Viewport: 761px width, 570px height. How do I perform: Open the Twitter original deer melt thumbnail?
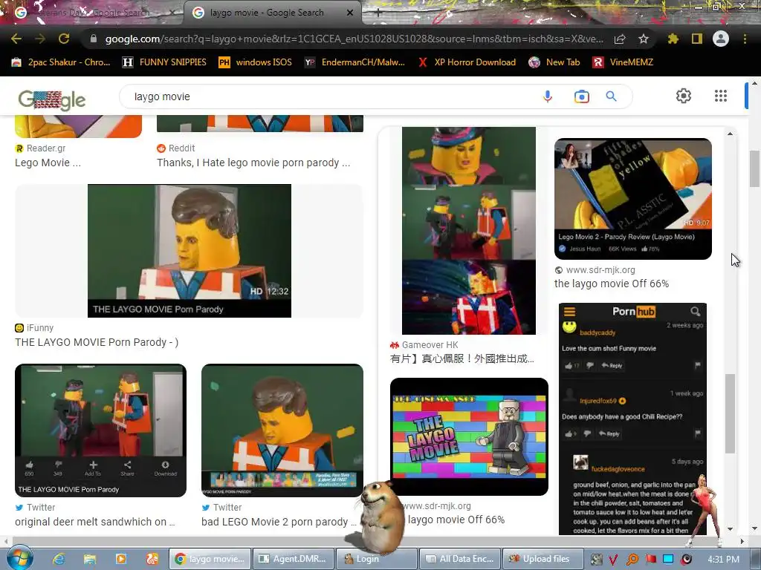(x=100, y=430)
